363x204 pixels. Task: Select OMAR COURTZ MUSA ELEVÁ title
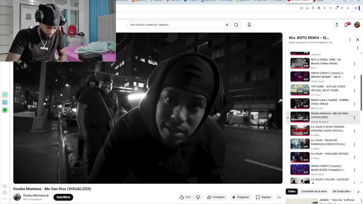(328, 168)
